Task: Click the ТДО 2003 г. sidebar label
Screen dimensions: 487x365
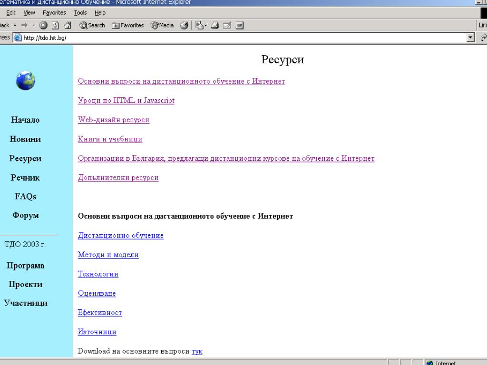Action: pyautogui.click(x=25, y=245)
